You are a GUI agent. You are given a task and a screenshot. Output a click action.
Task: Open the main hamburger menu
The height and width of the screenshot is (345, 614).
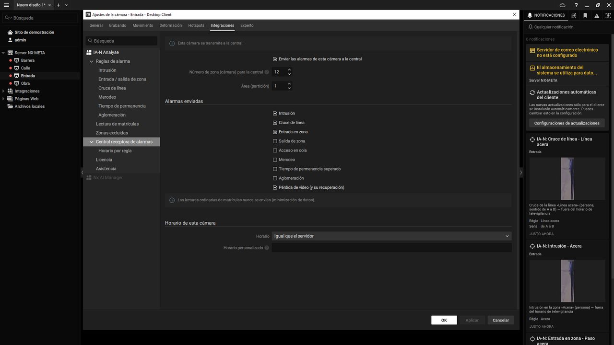(6, 5)
